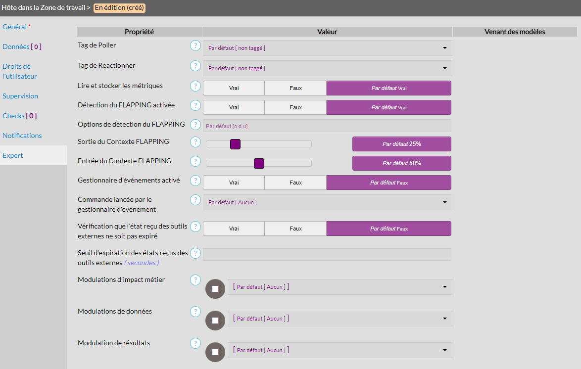This screenshot has height=369, width=581.
Task: Expand Commande lancée par le gestionnaire dropdown
Action: coord(327,202)
